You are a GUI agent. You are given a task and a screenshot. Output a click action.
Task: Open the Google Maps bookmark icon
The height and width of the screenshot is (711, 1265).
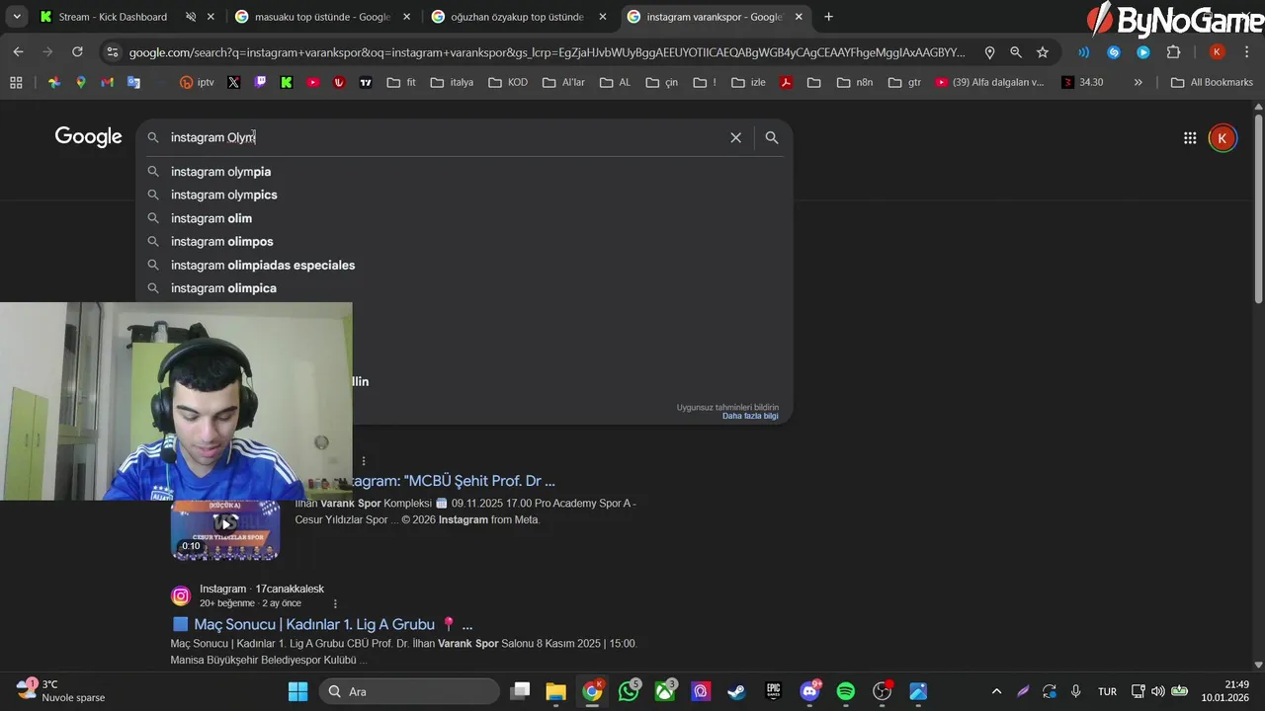[x=81, y=82]
